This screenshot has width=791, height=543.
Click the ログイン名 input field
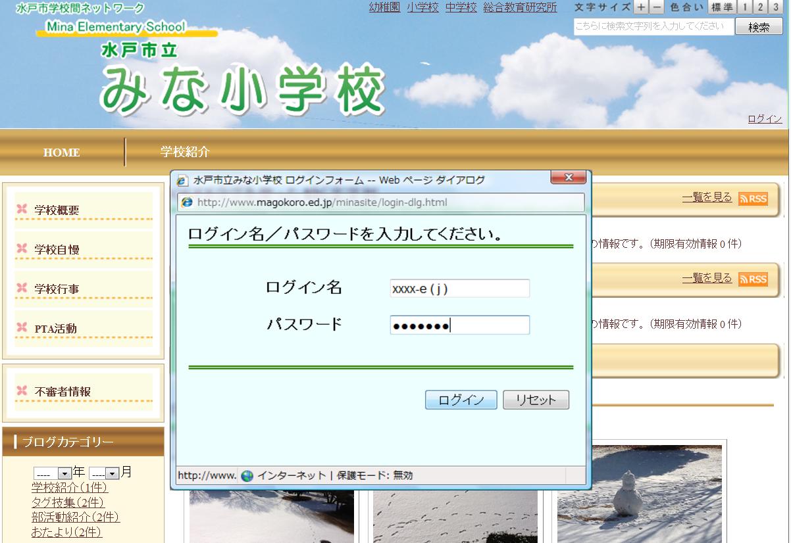click(460, 289)
